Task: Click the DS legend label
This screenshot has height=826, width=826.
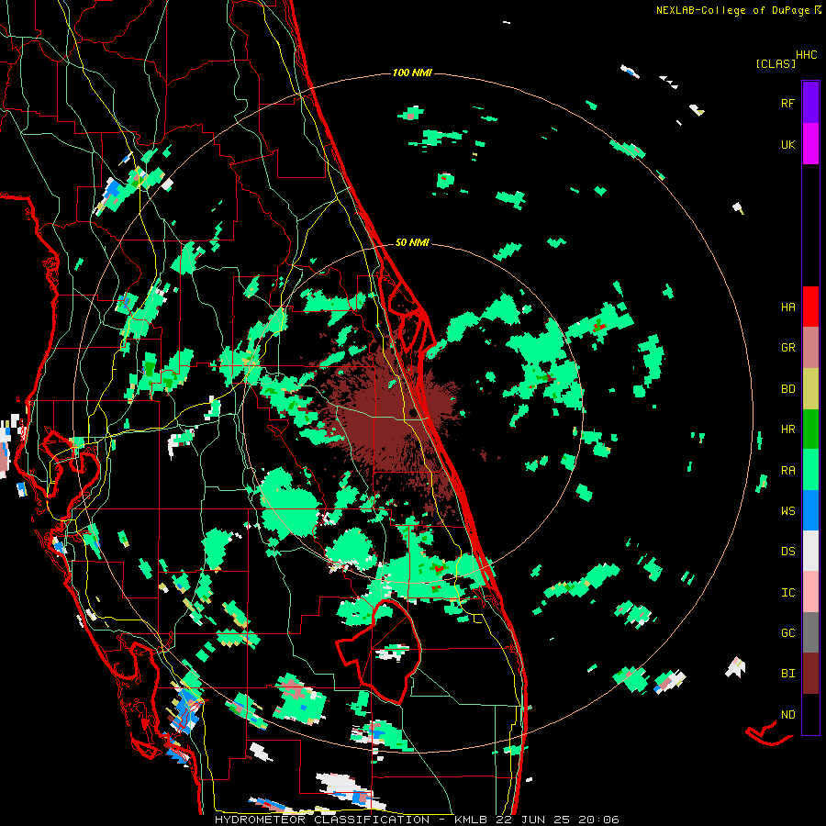Action: (787, 552)
